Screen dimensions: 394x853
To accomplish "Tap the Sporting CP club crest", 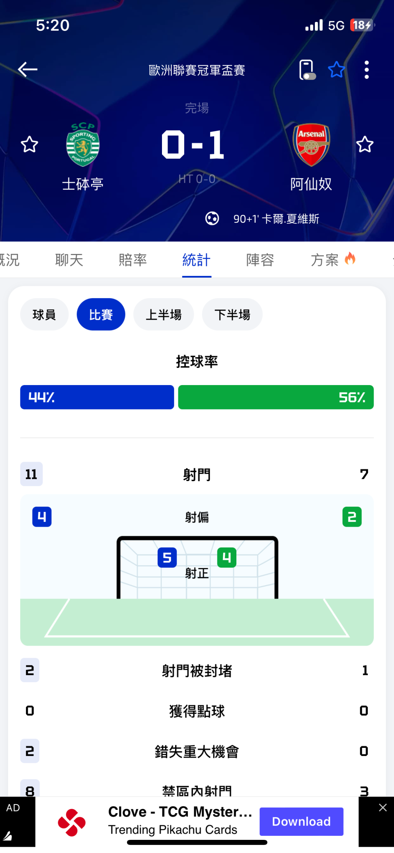I will coord(83,145).
